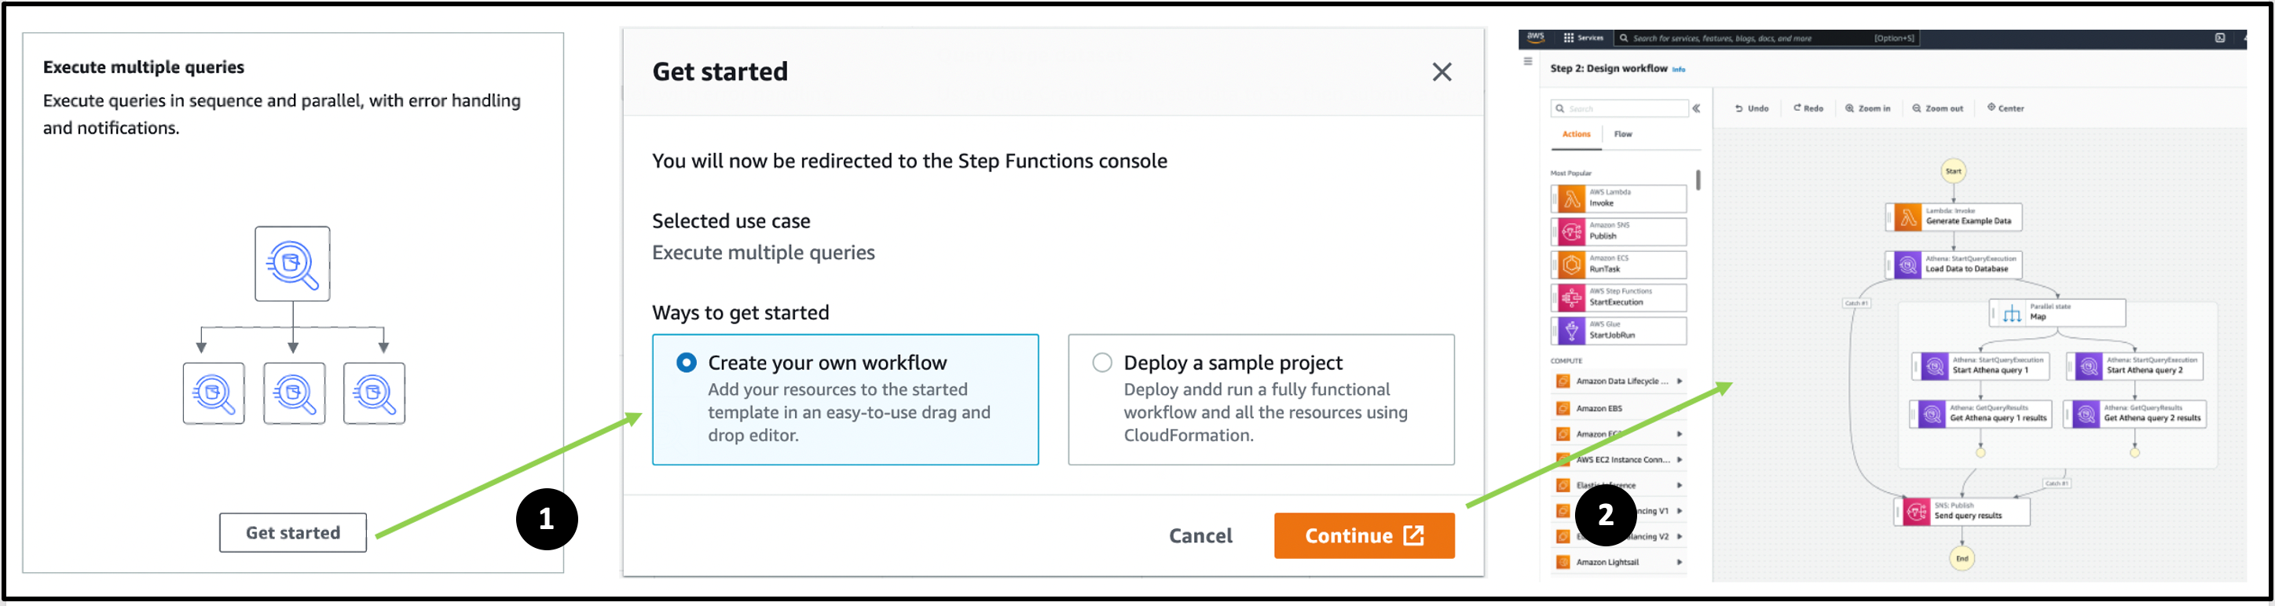Select the AWS Step Functions StartExecution action
2275x606 pixels.
point(1619,298)
